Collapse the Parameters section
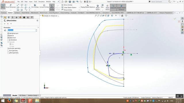Screen dimensions: 184x103 [x=38, y=27]
